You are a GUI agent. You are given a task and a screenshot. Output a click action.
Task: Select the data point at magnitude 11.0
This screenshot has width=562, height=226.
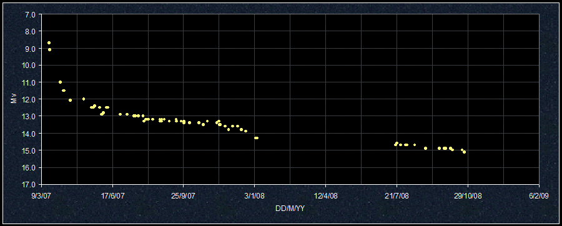pyautogui.click(x=60, y=82)
